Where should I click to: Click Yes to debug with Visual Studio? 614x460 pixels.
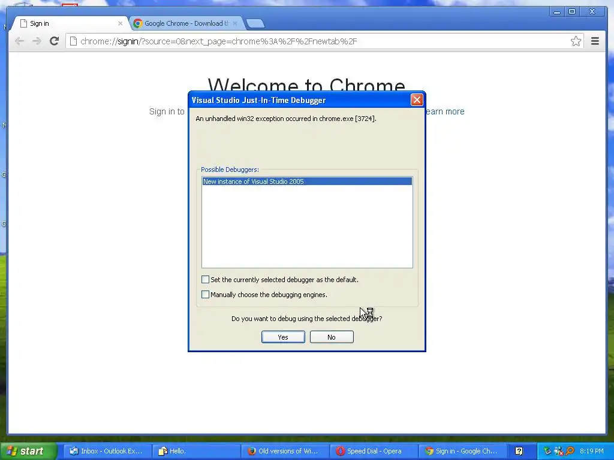click(283, 337)
